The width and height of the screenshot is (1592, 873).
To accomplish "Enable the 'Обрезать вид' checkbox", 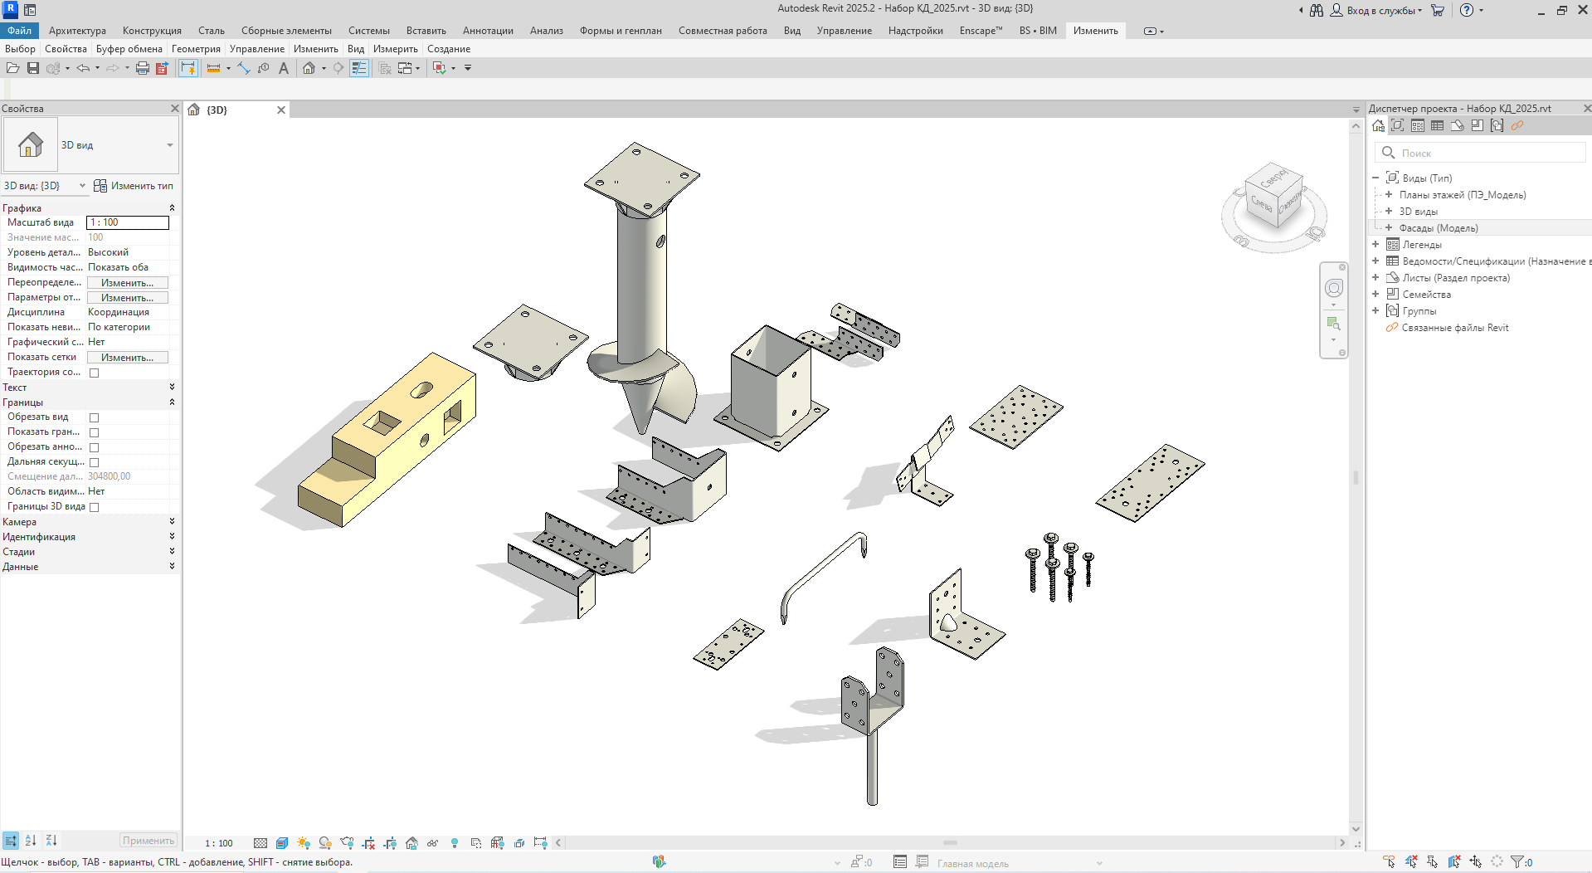I will [x=95, y=417].
